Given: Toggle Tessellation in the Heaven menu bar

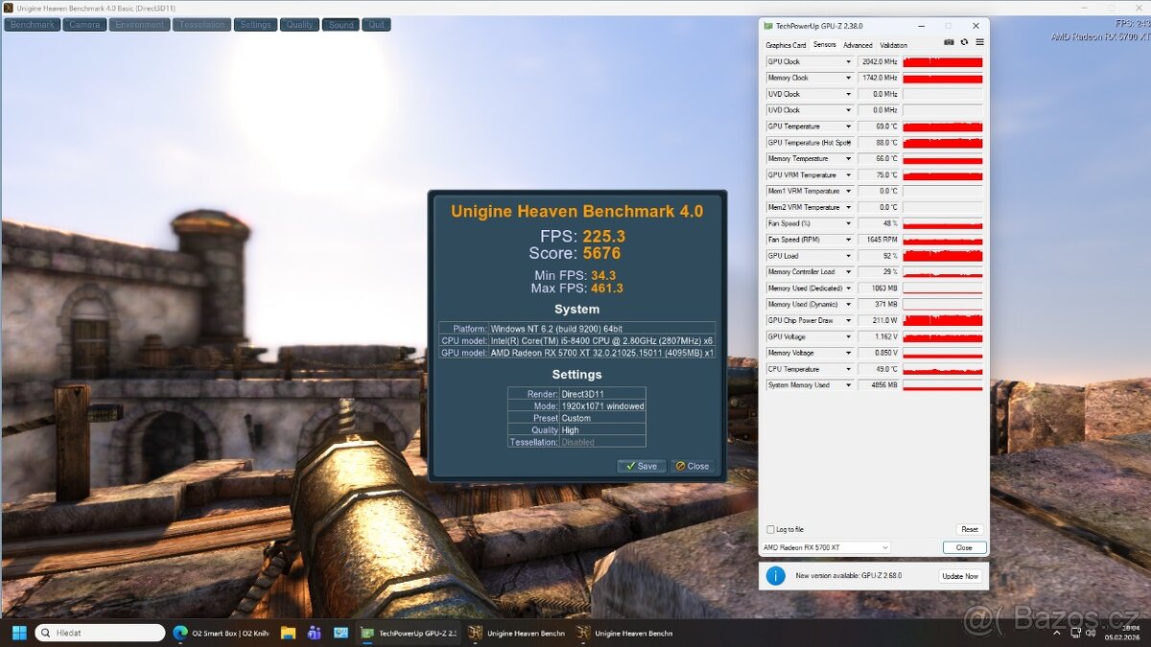Looking at the screenshot, I should tap(201, 24).
